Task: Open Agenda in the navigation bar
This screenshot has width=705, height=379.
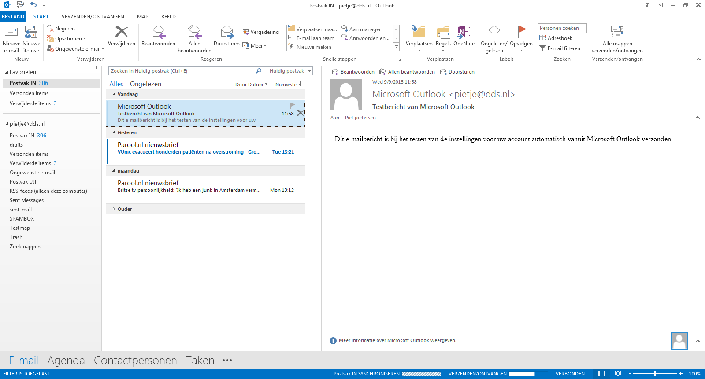Action: [66, 360]
